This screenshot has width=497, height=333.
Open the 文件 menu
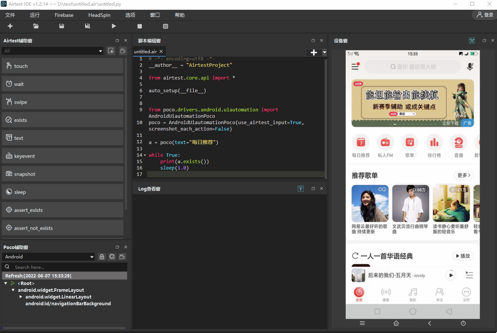point(10,15)
